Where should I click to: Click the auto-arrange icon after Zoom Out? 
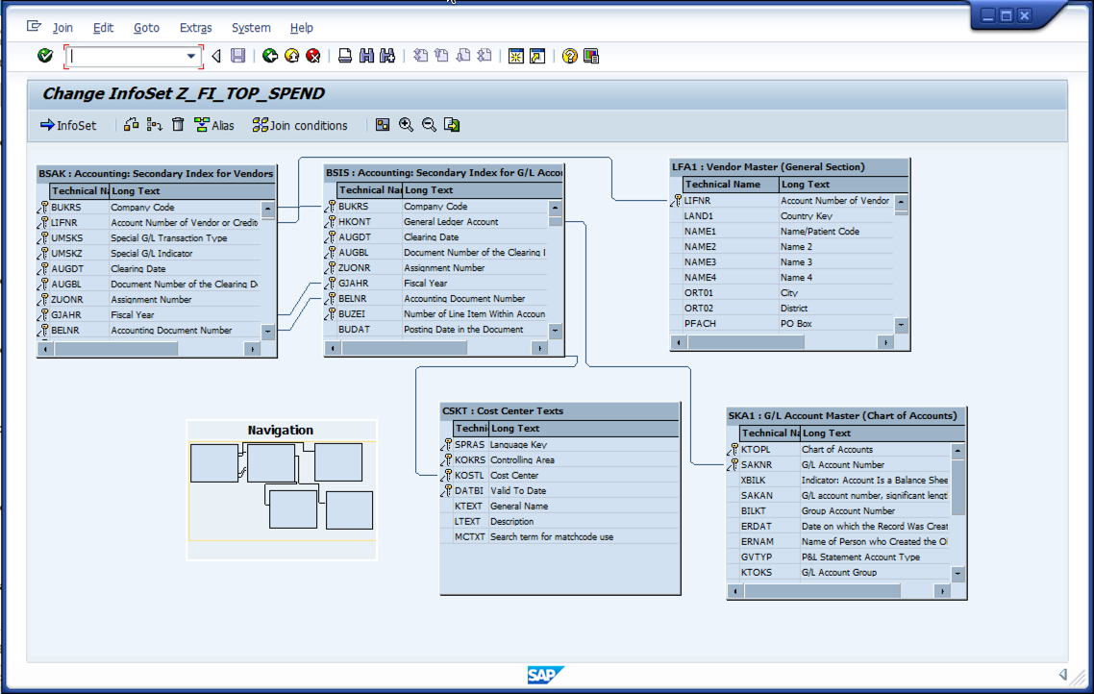452,125
